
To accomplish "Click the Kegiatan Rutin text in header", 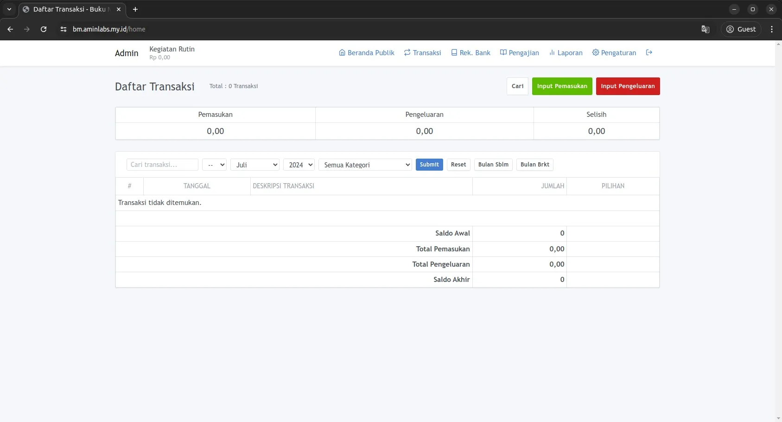I will click(x=172, y=49).
